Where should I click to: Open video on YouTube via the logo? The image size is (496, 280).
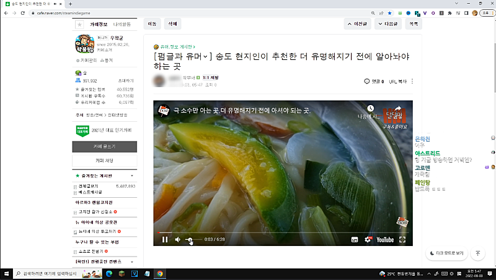click(385, 240)
